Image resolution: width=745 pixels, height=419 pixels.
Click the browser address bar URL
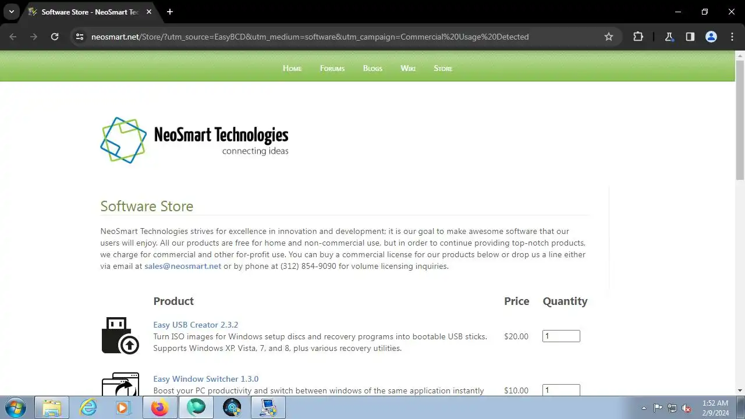pyautogui.click(x=310, y=37)
